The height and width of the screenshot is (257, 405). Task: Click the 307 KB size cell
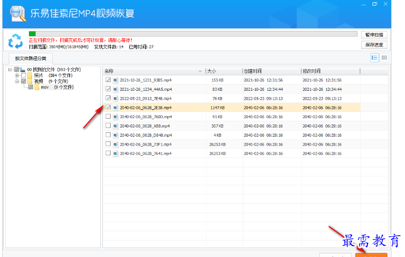click(x=217, y=126)
